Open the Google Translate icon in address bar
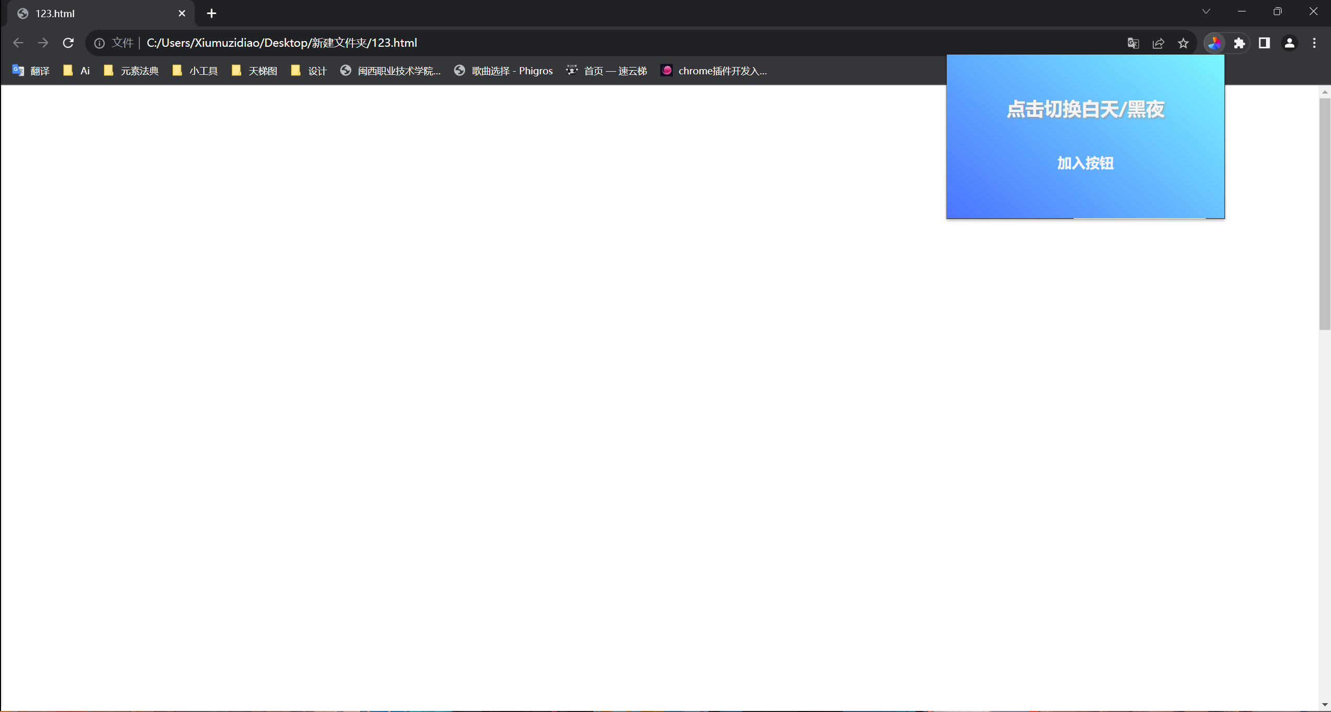The height and width of the screenshot is (712, 1331). pos(1133,43)
